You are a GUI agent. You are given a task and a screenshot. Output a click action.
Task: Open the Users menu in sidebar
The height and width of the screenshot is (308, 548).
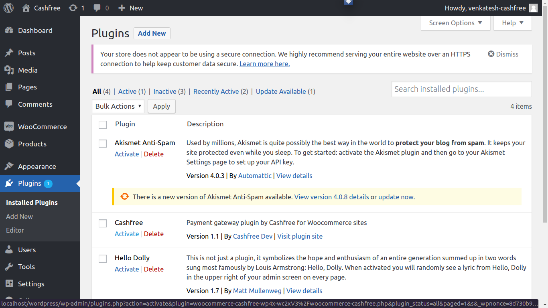[x=27, y=250]
